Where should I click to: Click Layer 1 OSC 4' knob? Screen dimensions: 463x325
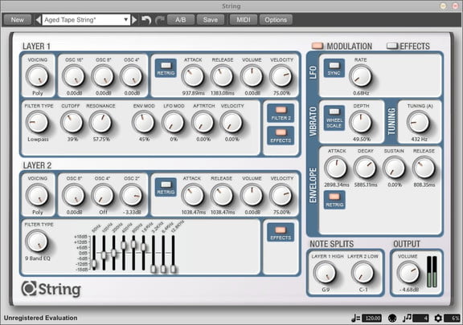click(132, 76)
